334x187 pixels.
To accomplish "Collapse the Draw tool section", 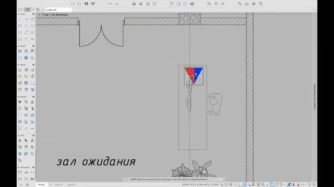I will coord(19,14).
